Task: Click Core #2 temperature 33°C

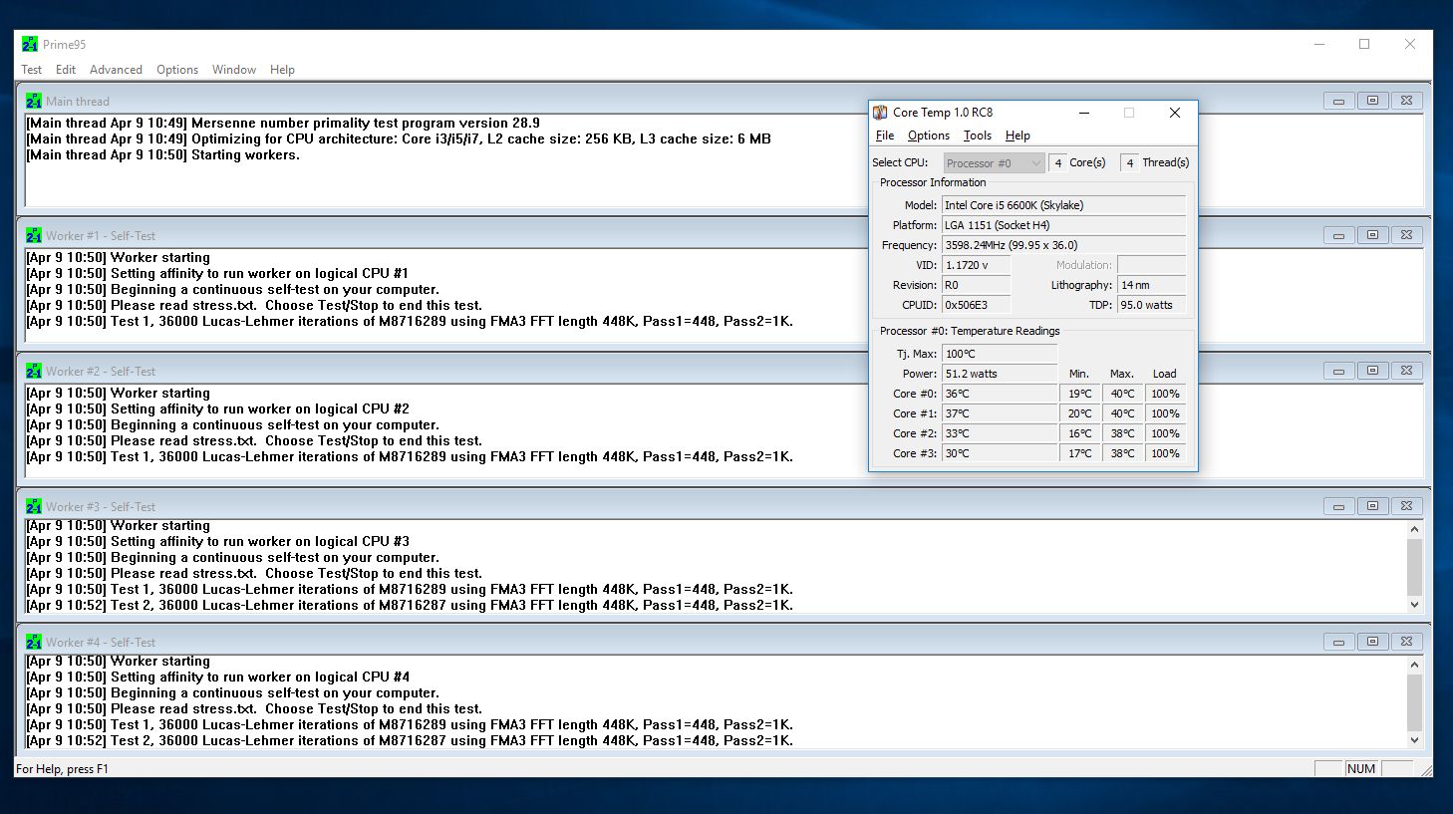Action: tap(1000, 433)
